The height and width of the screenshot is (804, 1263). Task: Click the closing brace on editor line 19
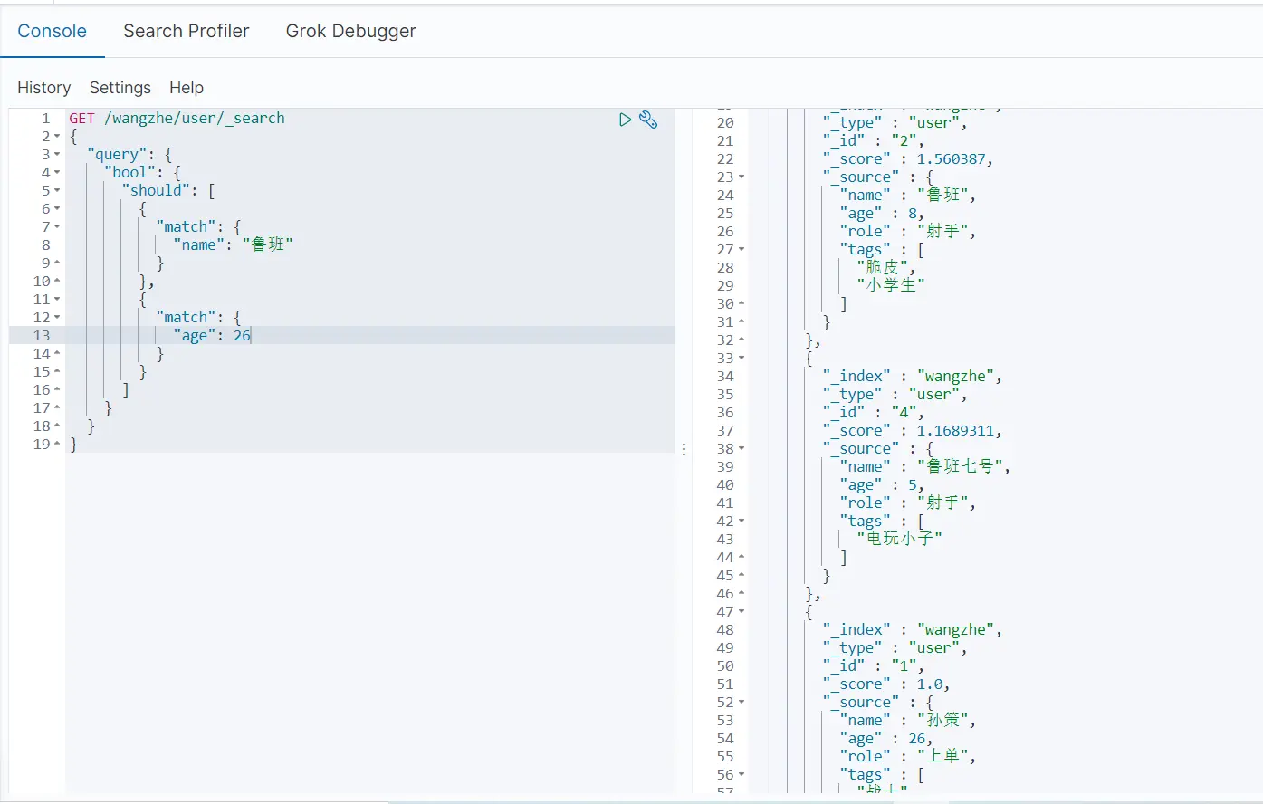click(73, 445)
